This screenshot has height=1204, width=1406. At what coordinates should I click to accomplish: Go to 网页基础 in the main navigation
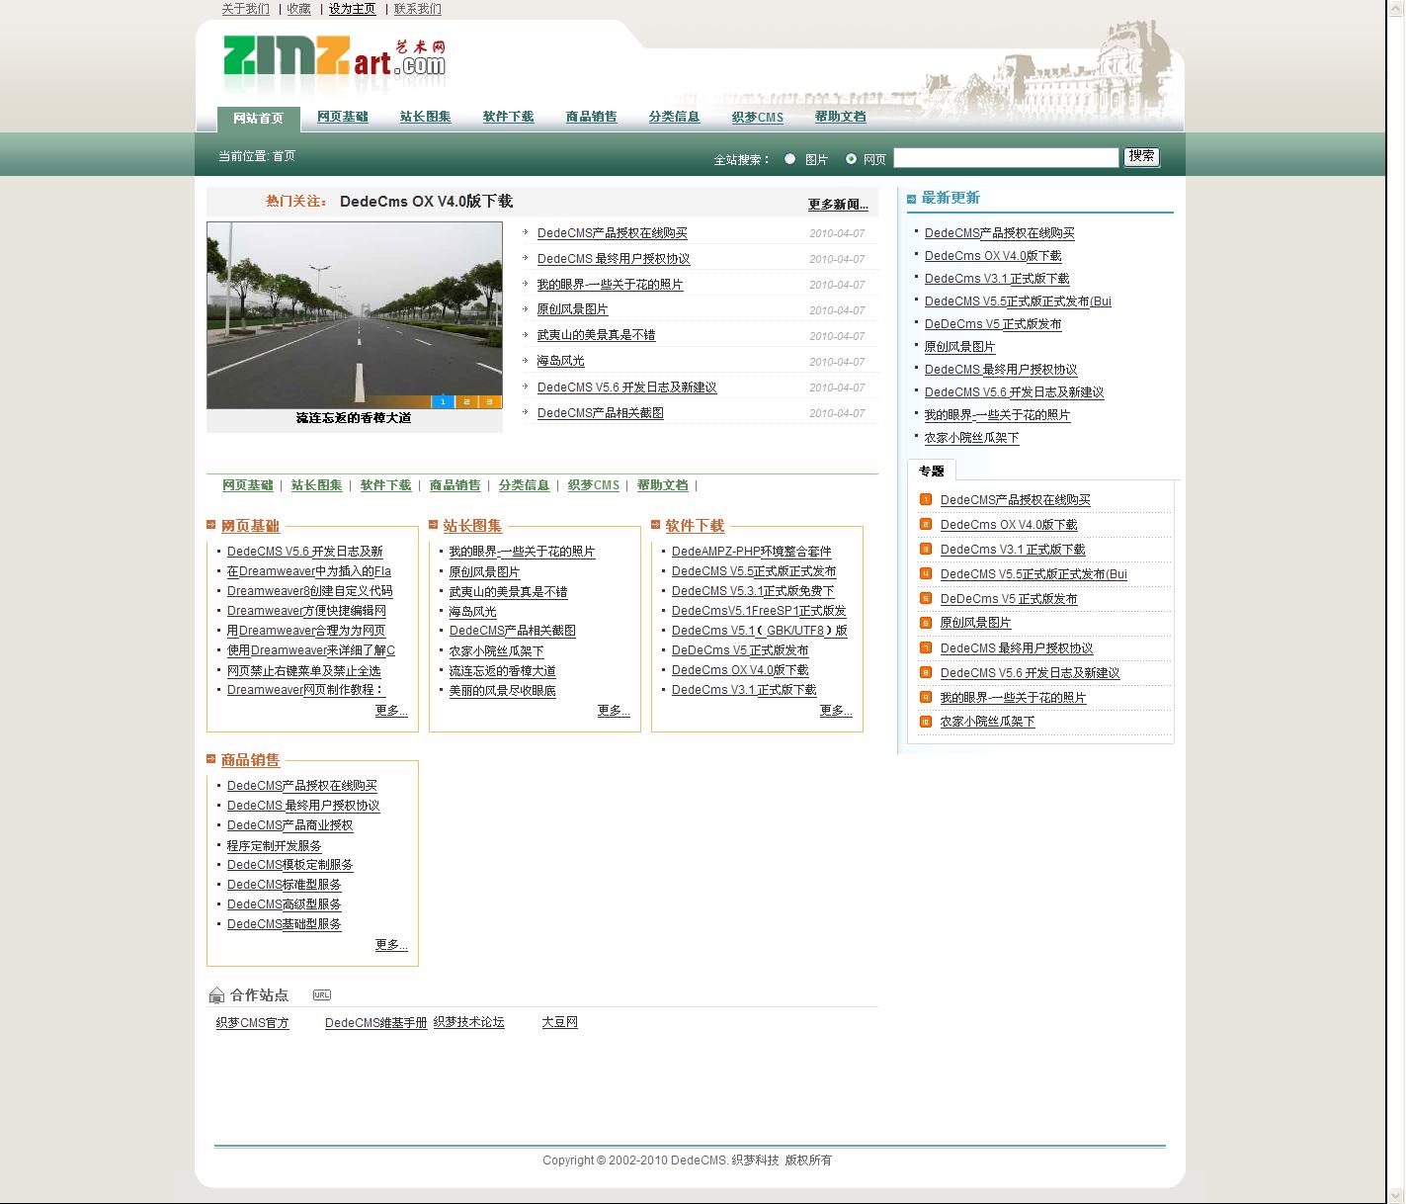[343, 117]
